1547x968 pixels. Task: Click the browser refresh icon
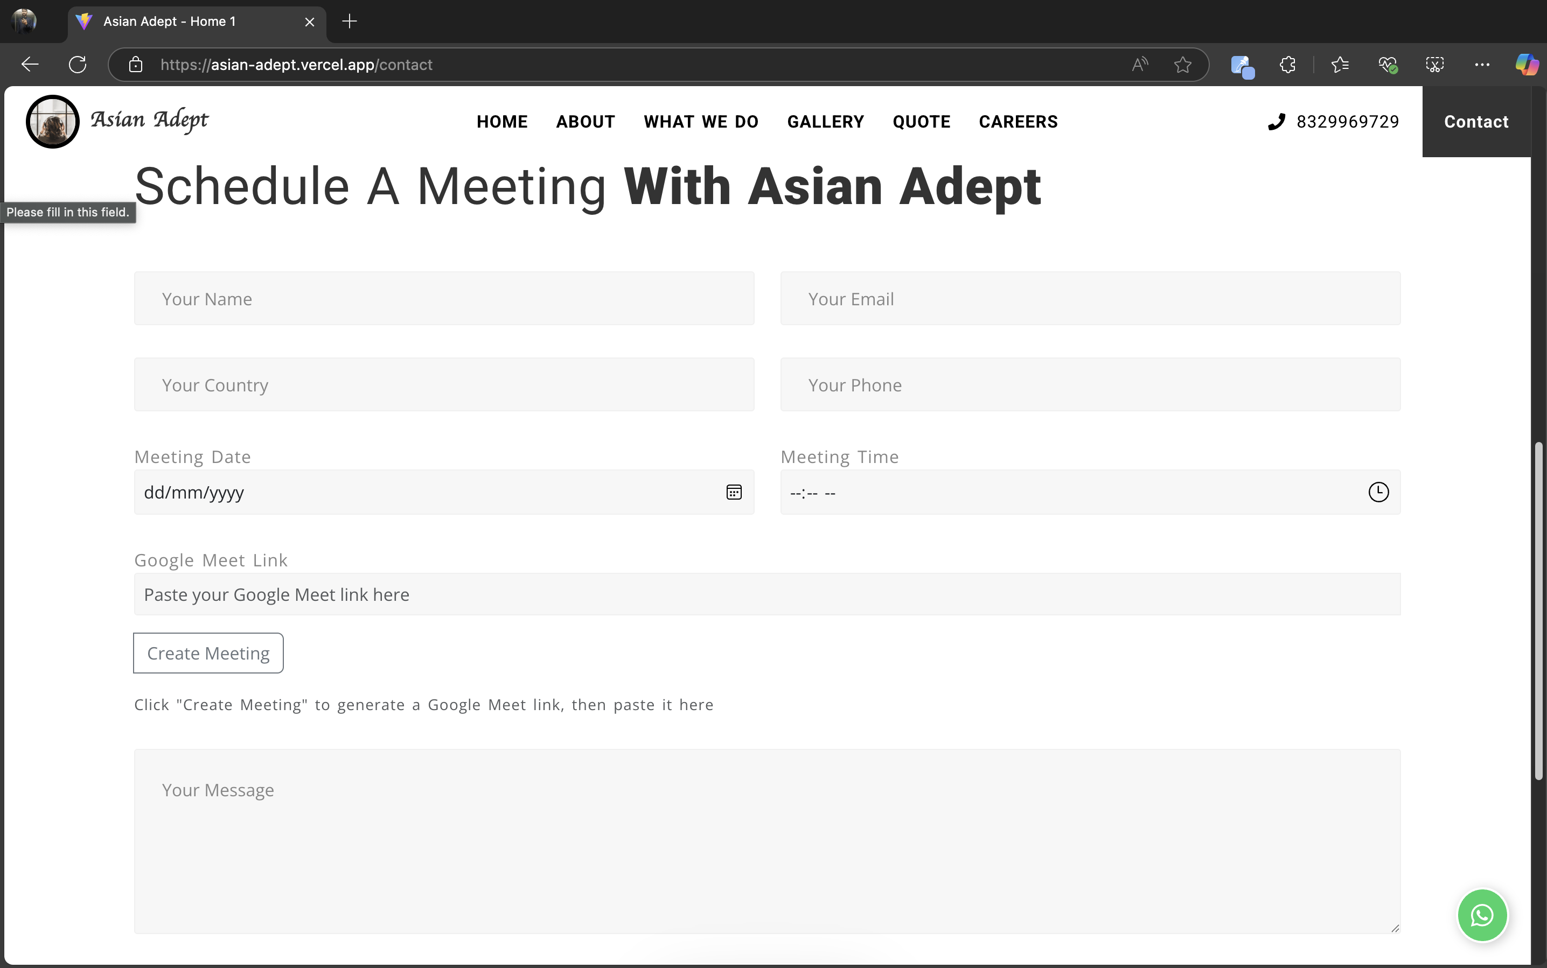[x=78, y=65]
